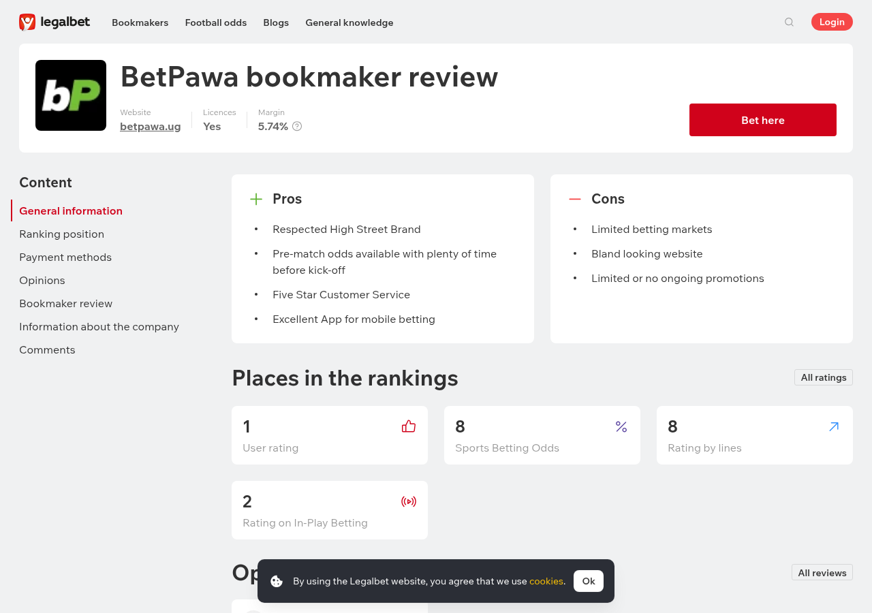
Task: Click the red Bet here button
Action: click(x=763, y=120)
